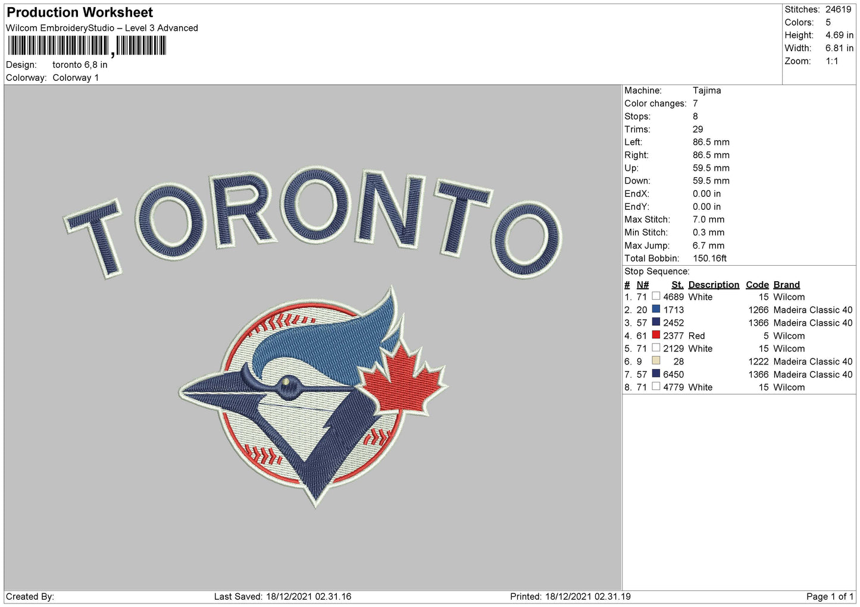Click the Blue Jays bird logo preview
The image size is (860, 607).
(x=313, y=396)
